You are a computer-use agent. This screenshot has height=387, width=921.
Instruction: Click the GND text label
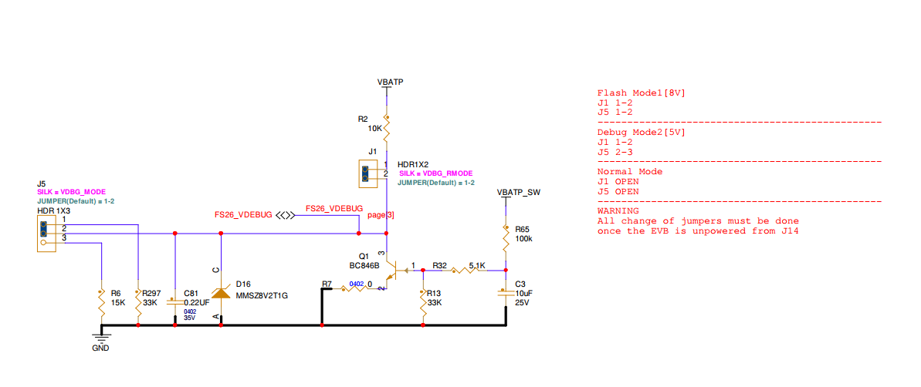click(101, 348)
